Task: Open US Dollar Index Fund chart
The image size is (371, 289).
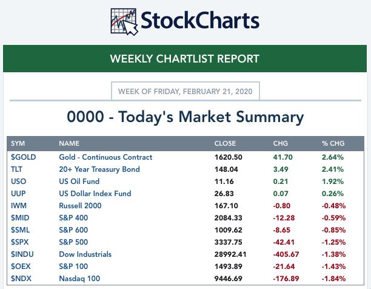Action: coord(95,194)
